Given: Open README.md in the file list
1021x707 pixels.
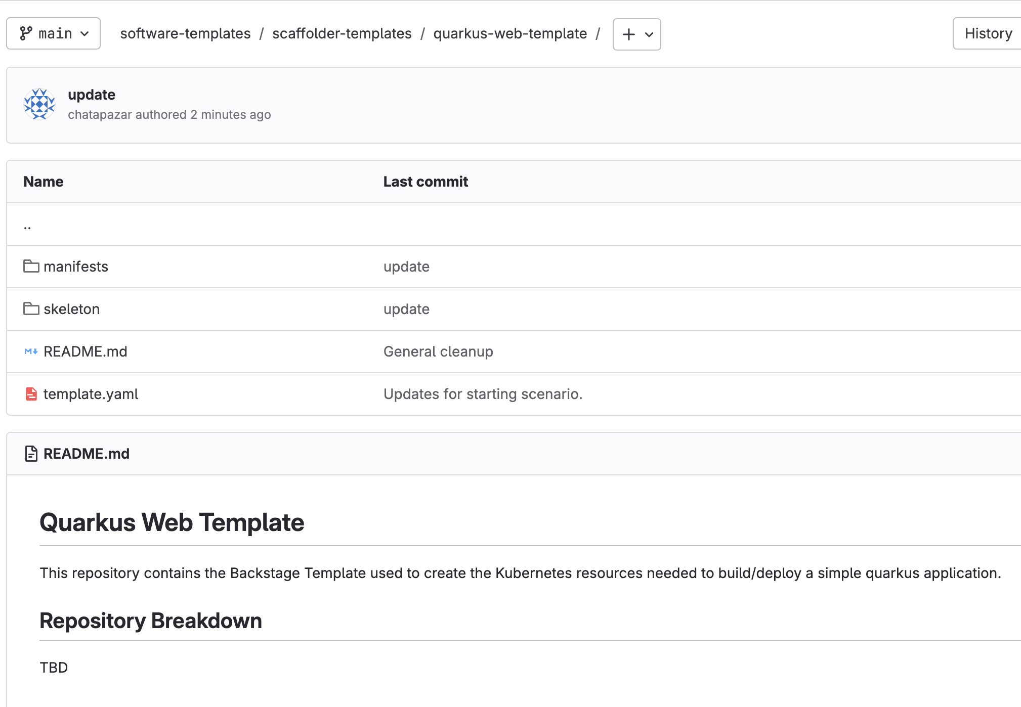Looking at the screenshot, I should 86,351.
